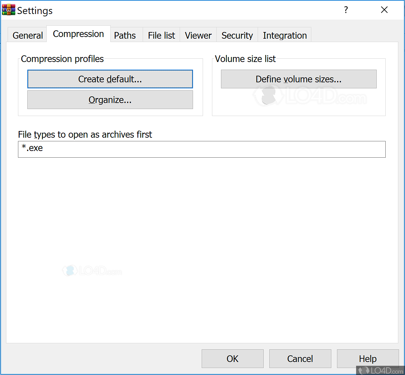Click Define volume sizes

[299, 79]
